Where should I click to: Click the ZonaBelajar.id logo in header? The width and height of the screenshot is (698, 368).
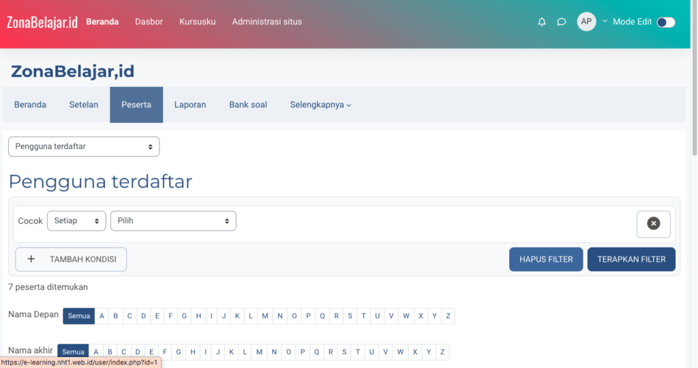pyautogui.click(x=42, y=22)
